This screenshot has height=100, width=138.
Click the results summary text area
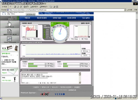[50, 78]
